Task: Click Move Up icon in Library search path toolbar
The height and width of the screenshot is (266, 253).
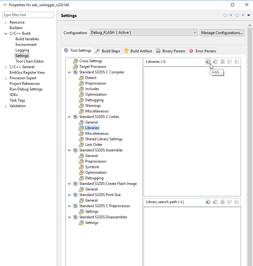Action: point(229,202)
